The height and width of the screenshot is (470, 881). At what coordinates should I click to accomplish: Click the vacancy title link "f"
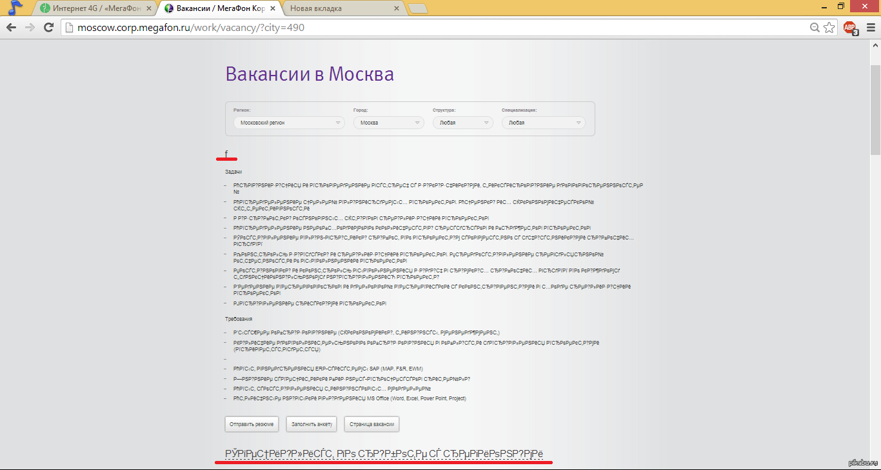pos(226,154)
